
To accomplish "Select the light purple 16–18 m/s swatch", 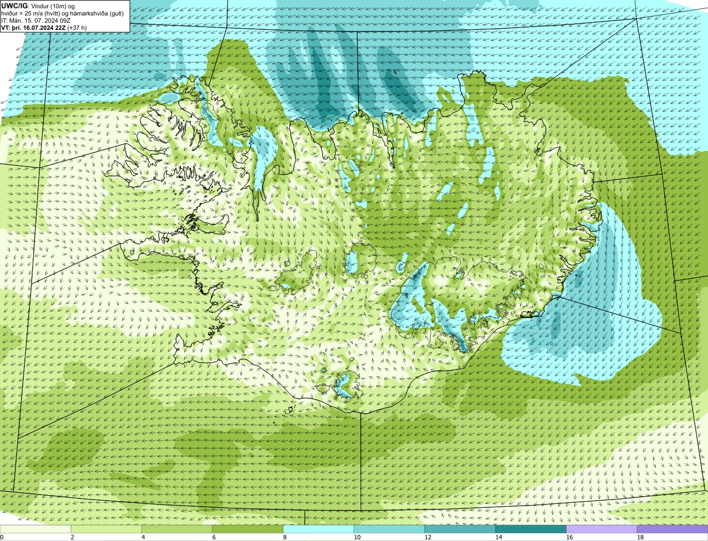I will point(602,529).
